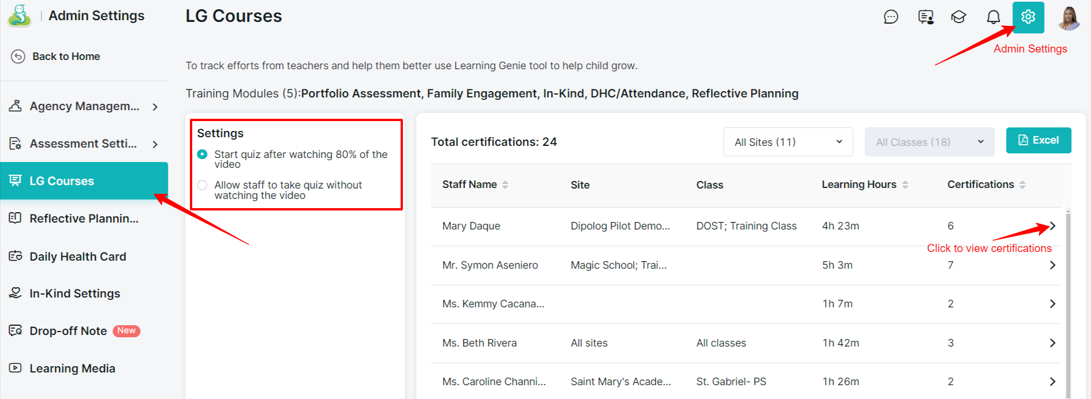Viewport: 1091px width, 399px height.
Task: View Ms. Kemmy Cacana's certifications chevron
Action: coord(1052,304)
